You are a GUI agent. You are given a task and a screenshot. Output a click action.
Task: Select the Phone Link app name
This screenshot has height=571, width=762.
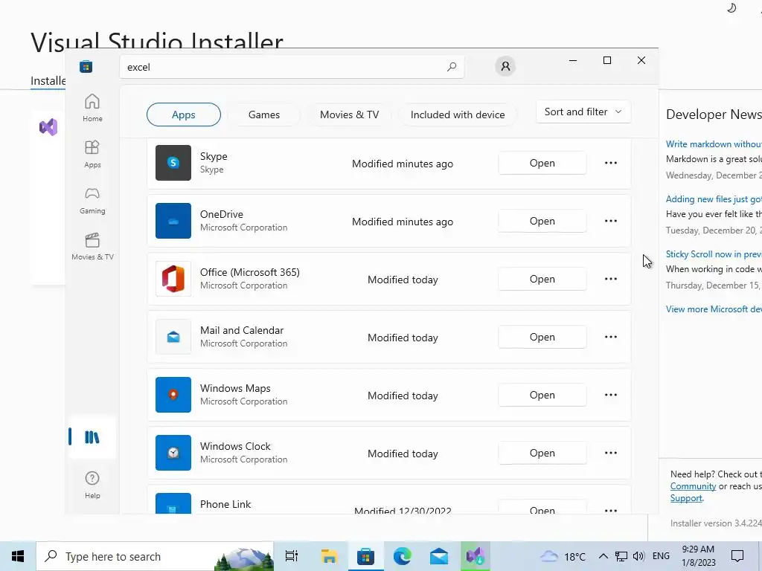click(225, 504)
